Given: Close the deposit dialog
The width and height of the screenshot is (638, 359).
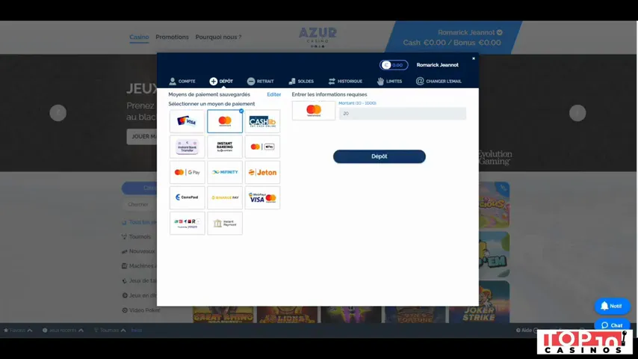Looking at the screenshot, I should pos(474,58).
